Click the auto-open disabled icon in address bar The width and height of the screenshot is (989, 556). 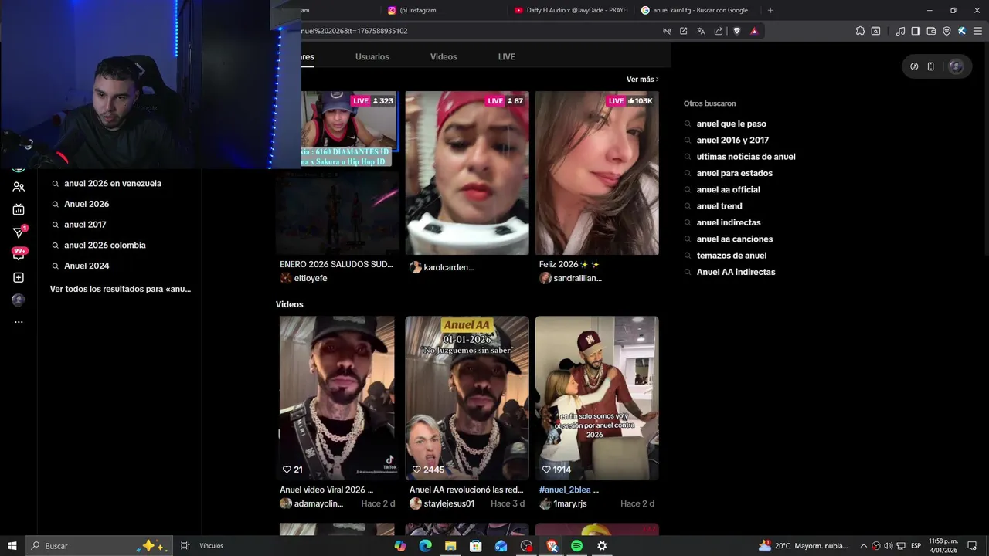click(667, 31)
